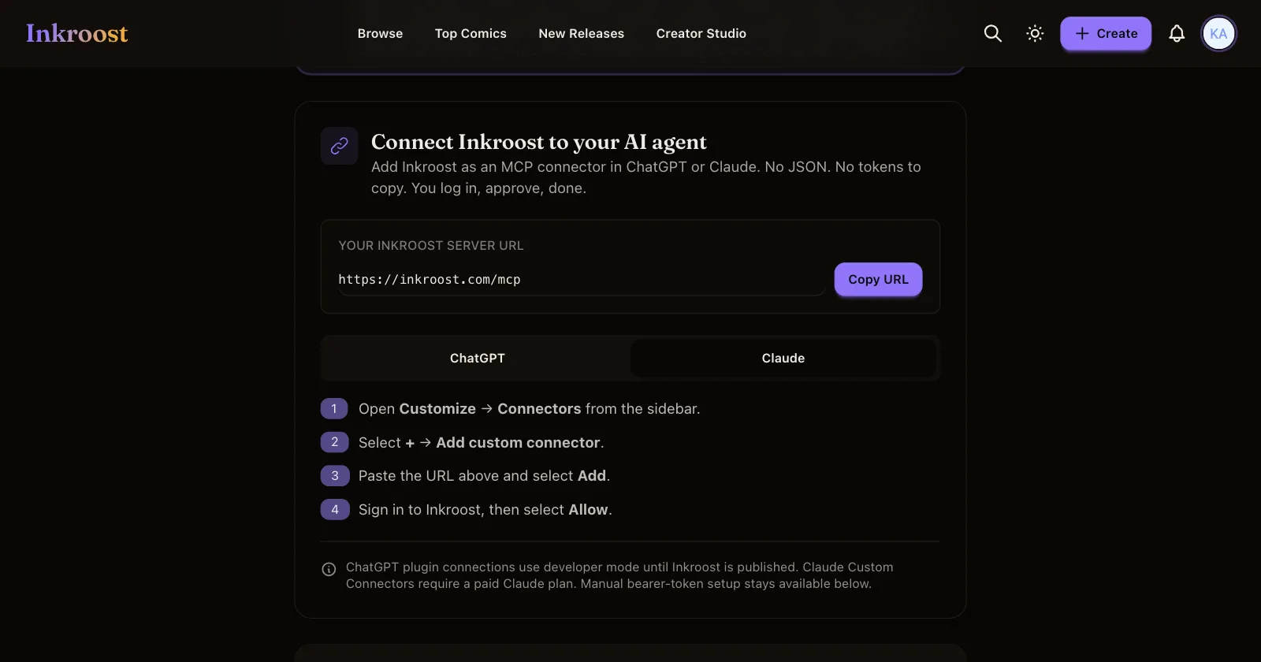
Task: Open the KA profile avatar
Action: point(1218,33)
